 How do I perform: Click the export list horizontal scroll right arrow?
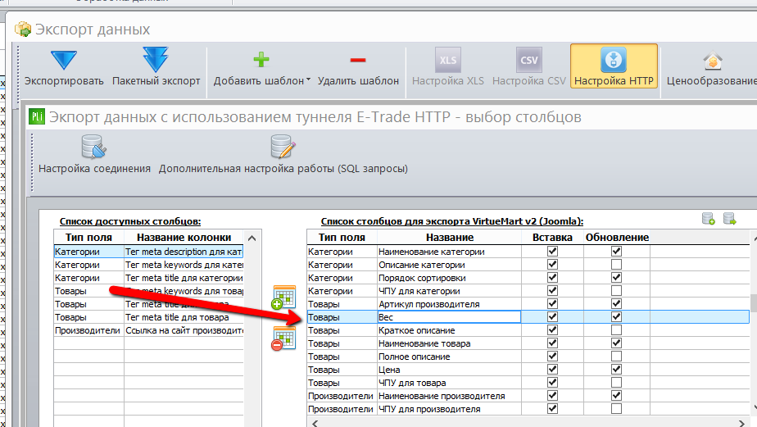tap(741, 423)
